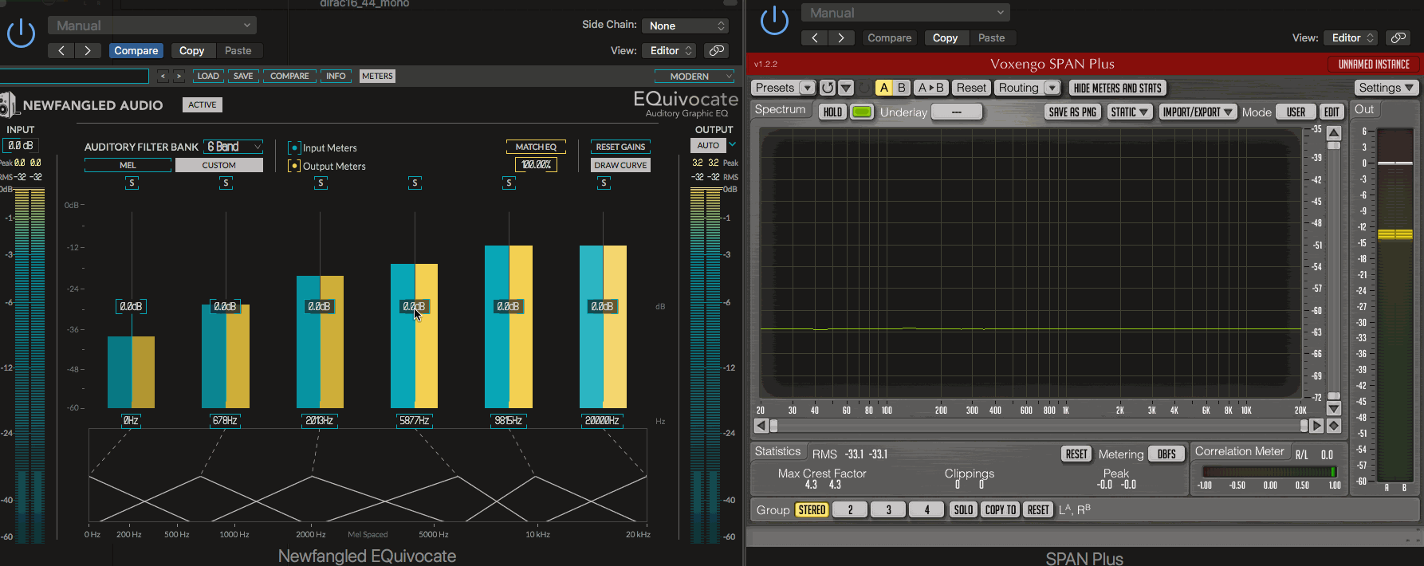Click the EQuivocate plugin power bypass icon

tap(21, 33)
